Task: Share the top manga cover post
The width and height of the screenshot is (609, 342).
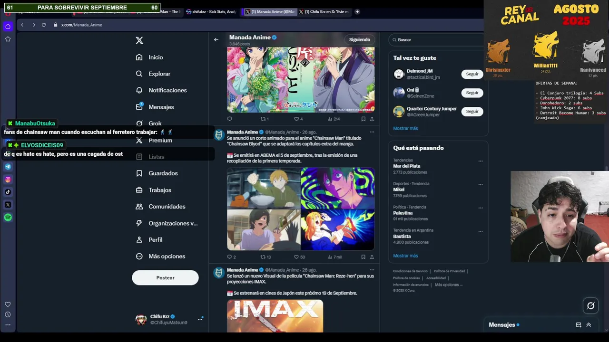Action: pyautogui.click(x=372, y=119)
